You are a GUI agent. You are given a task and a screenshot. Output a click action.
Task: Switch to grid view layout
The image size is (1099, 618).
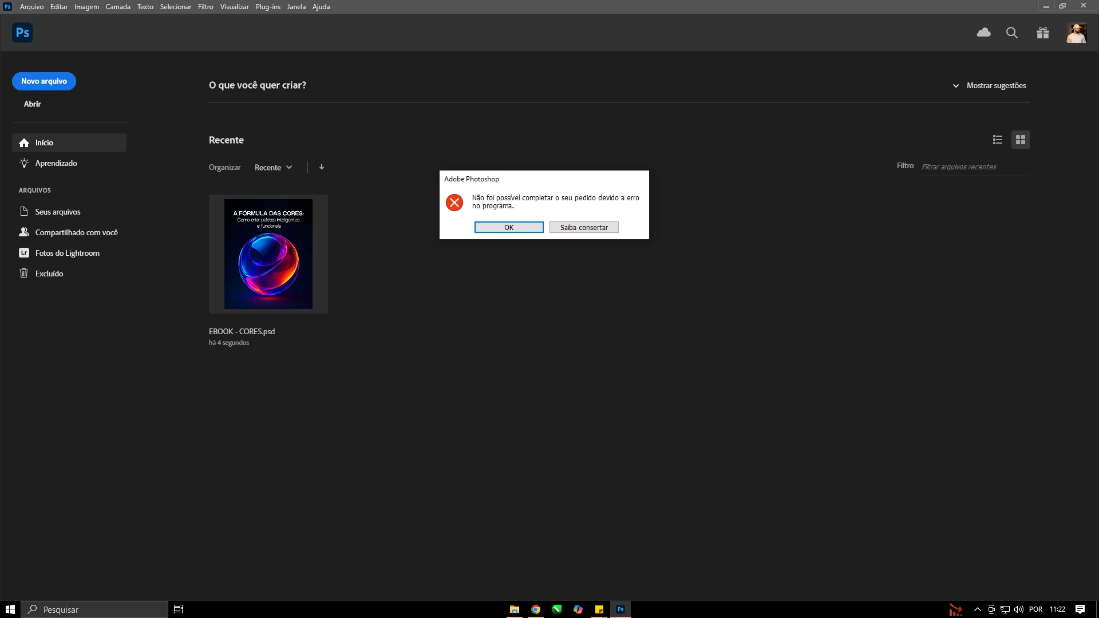point(1021,140)
